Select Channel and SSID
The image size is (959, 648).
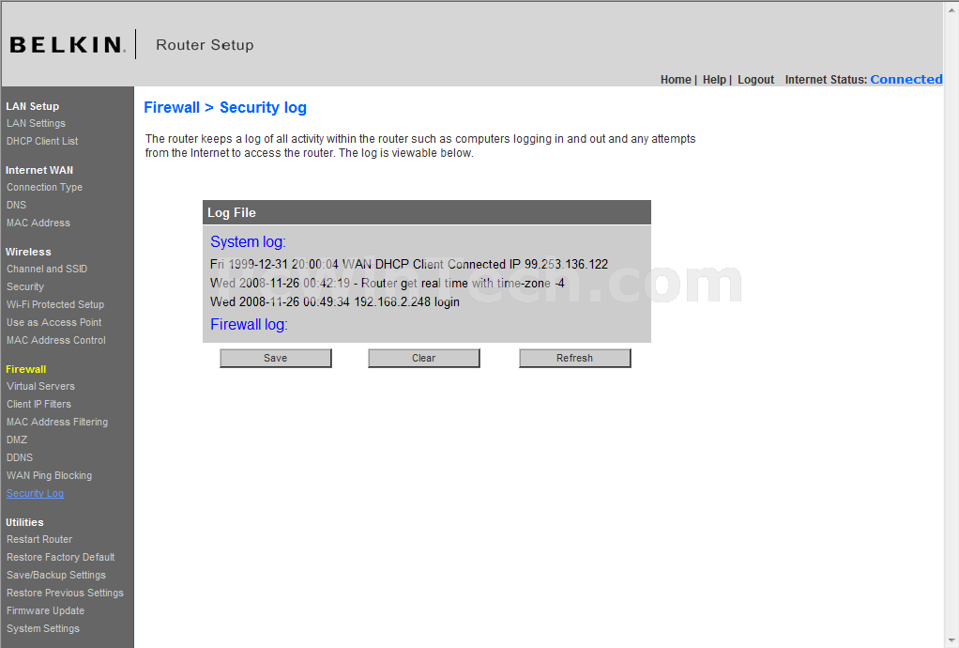(47, 269)
